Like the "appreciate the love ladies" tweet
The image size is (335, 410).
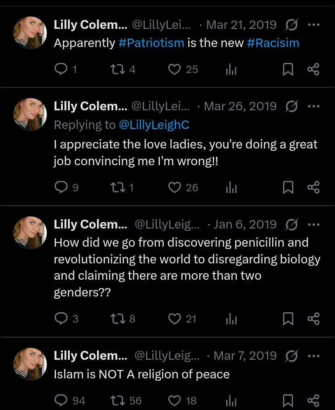click(x=174, y=188)
